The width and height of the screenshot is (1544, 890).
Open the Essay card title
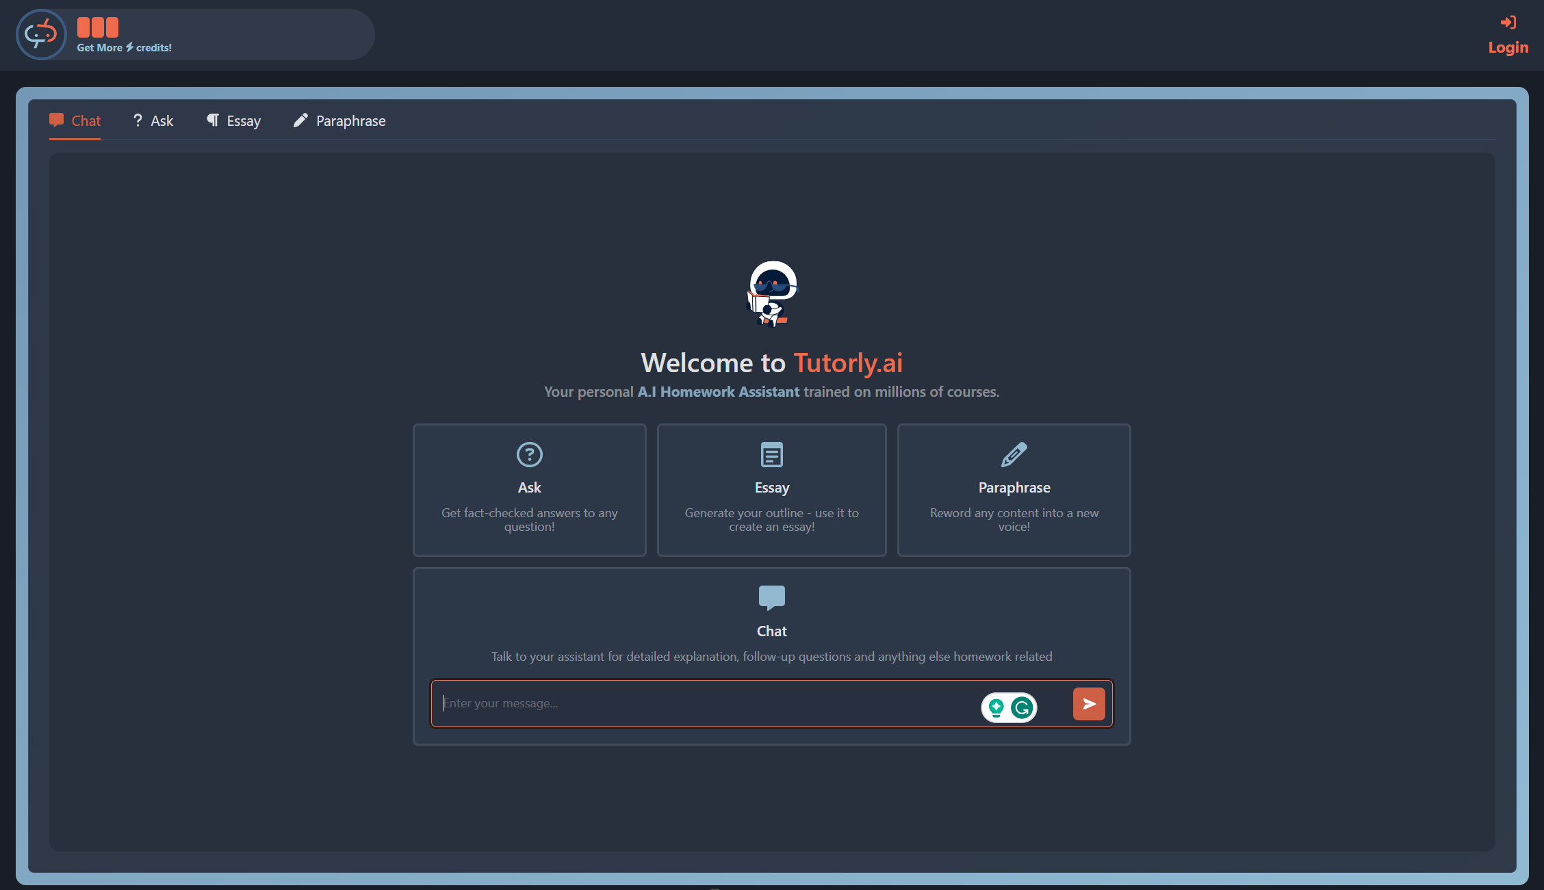coord(772,488)
